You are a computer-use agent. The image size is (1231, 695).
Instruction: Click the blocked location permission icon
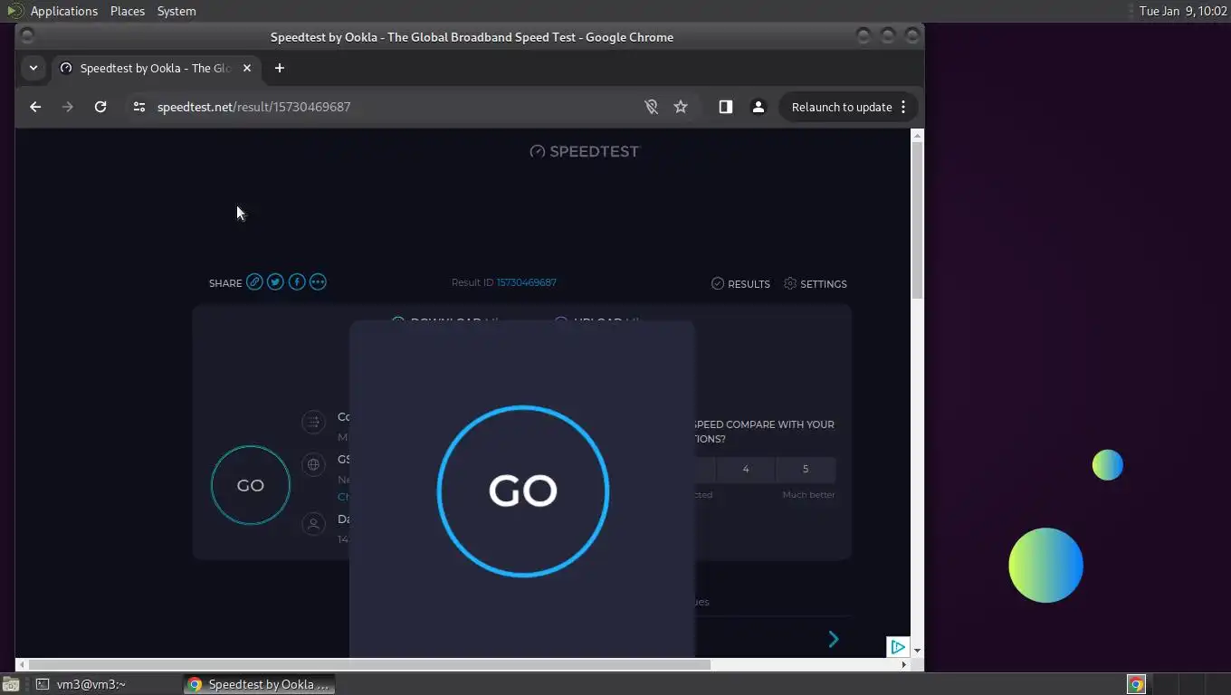[651, 107]
